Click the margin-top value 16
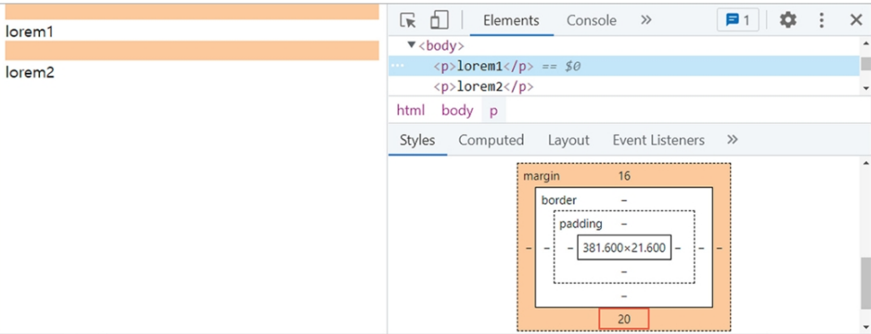871x334 pixels. click(x=624, y=176)
